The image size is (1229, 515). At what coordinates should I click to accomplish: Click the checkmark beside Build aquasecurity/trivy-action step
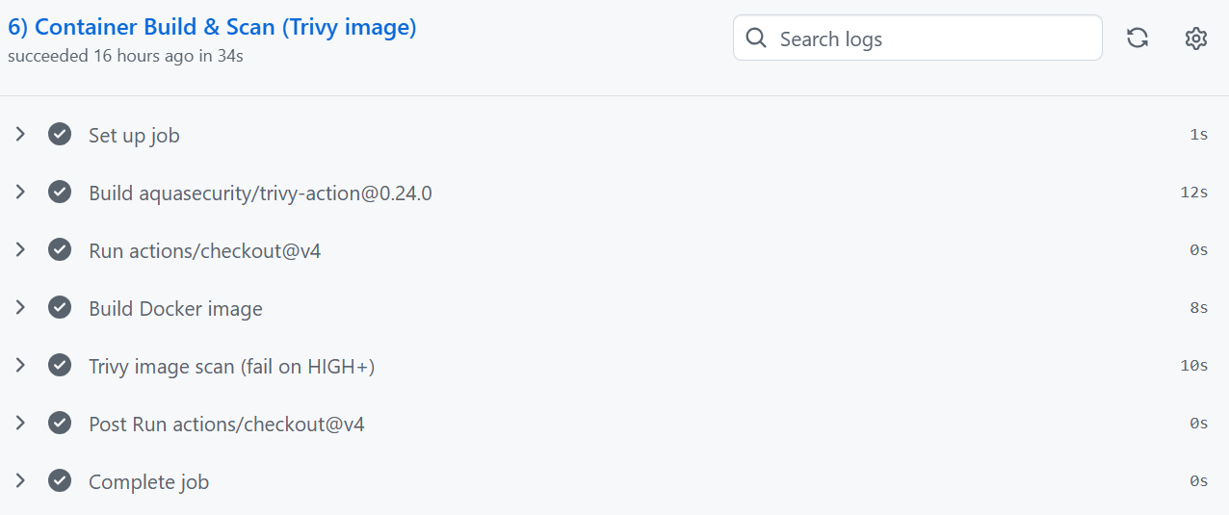click(60, 193)
